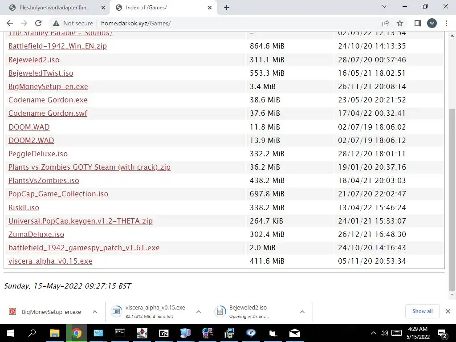Click Plants vs Zombies GOTY Steam zip link
Viewport: 456px width, 342px height.
click(x=89, y=167)
